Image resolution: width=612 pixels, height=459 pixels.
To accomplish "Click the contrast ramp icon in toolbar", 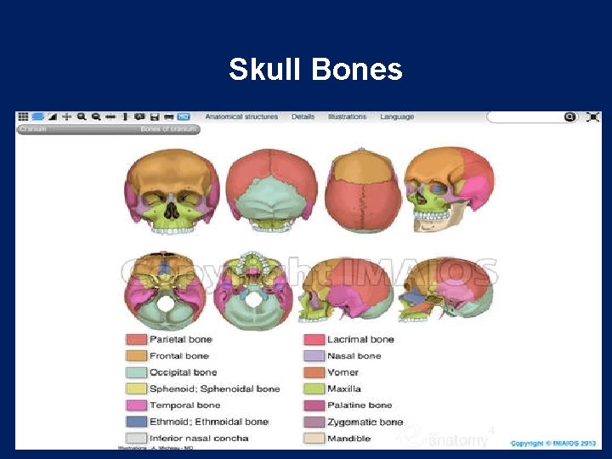I will click(x=53, y=116).
